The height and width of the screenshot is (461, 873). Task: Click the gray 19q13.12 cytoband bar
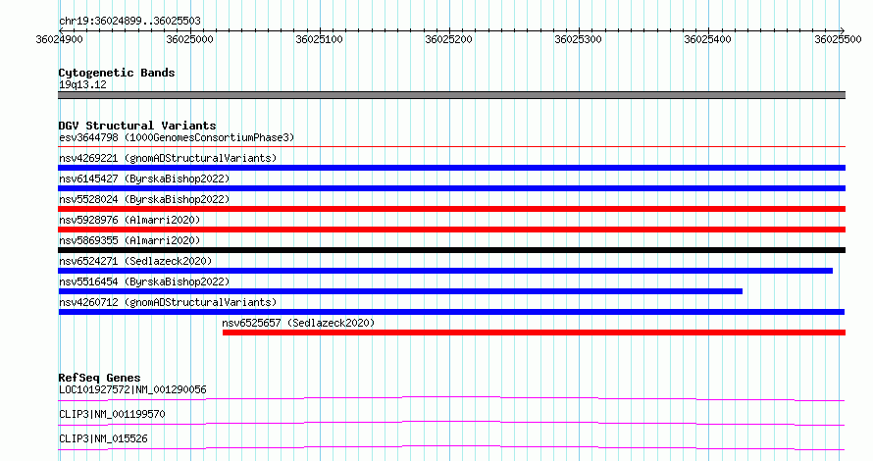click(x=451, y=95)
